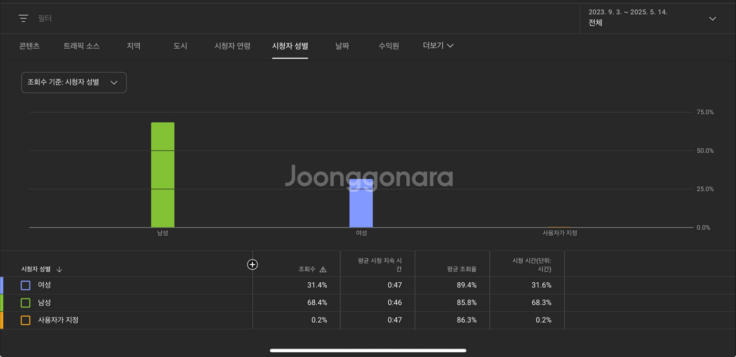Sort by 시청 시간(단위: 시간) header
The image size is (736, 357).
(532, 265)
